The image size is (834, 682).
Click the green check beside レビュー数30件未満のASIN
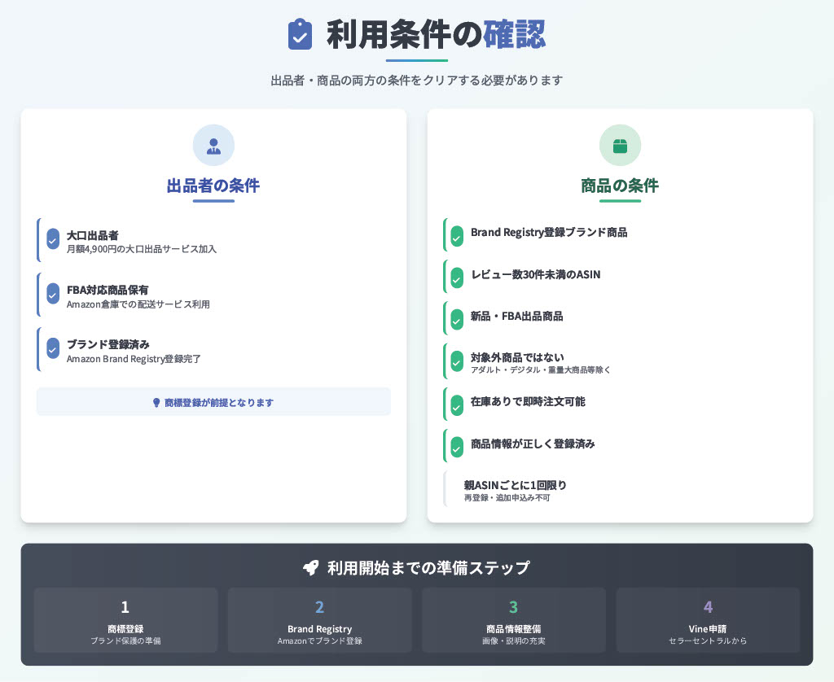pyautogui.click(x=457, y=278)
